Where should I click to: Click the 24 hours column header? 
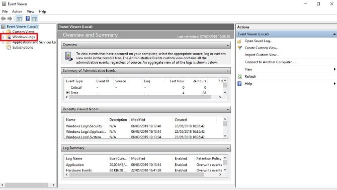coord(199,81)
